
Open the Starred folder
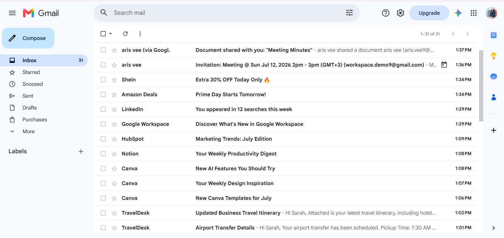[44, 72]
